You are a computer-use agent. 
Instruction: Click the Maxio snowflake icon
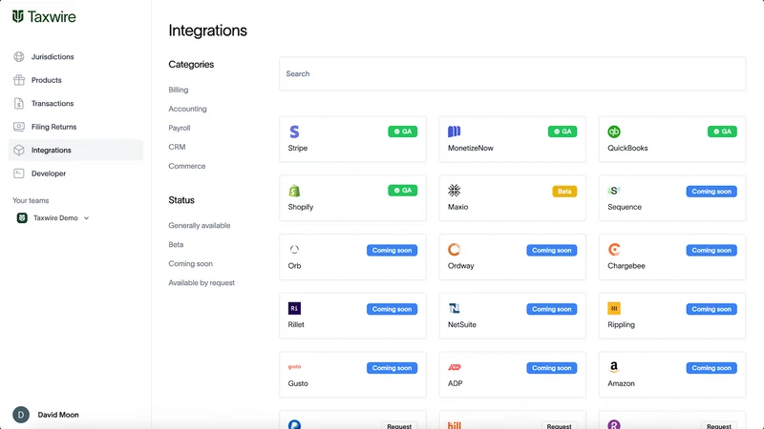point(455,191)
